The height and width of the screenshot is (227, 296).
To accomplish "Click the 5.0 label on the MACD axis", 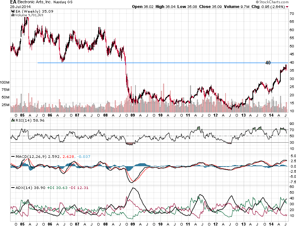I will pyautogui.click(x=293, y=156).
